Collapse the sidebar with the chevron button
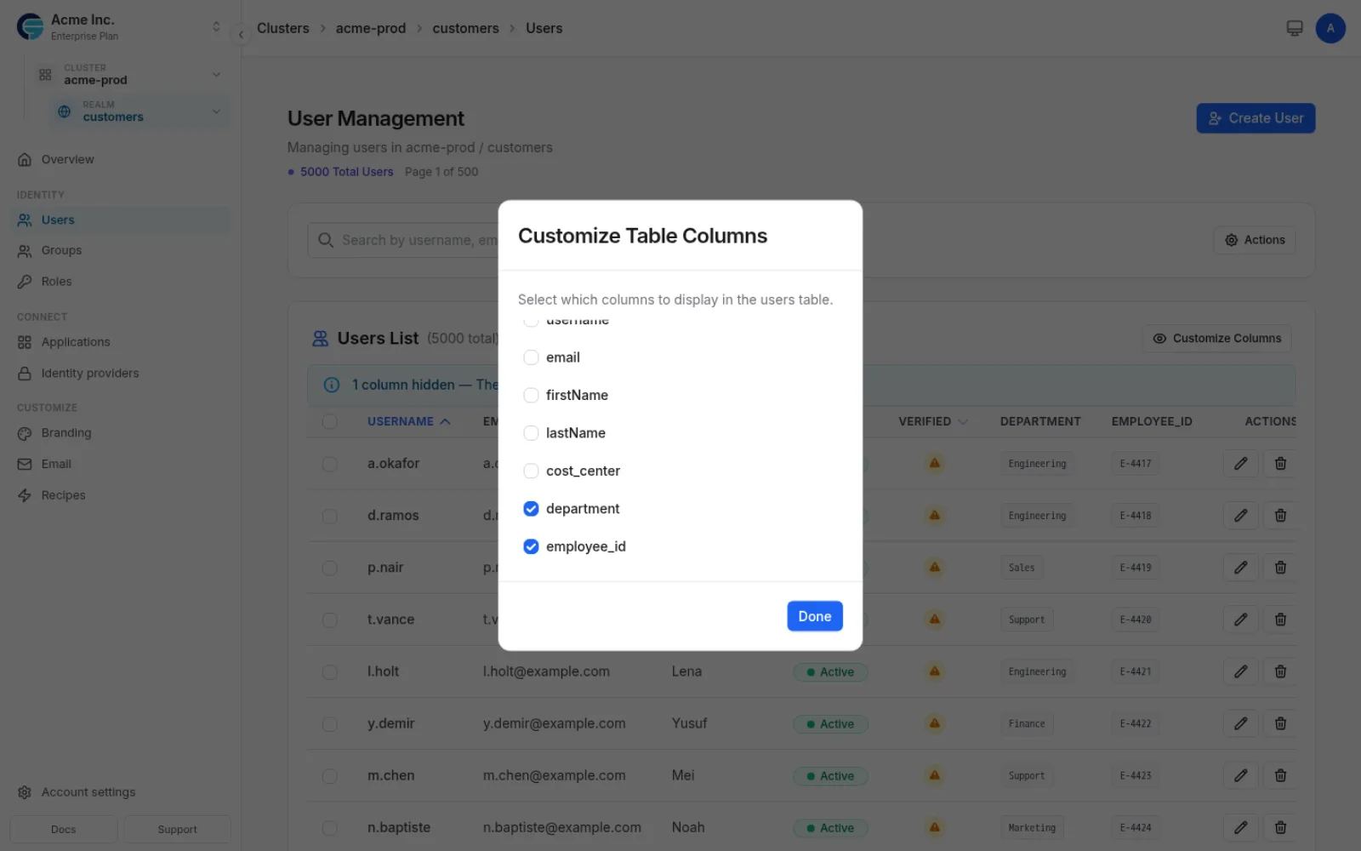Viewport: 1361px width, 851px height. click(241, 35)
